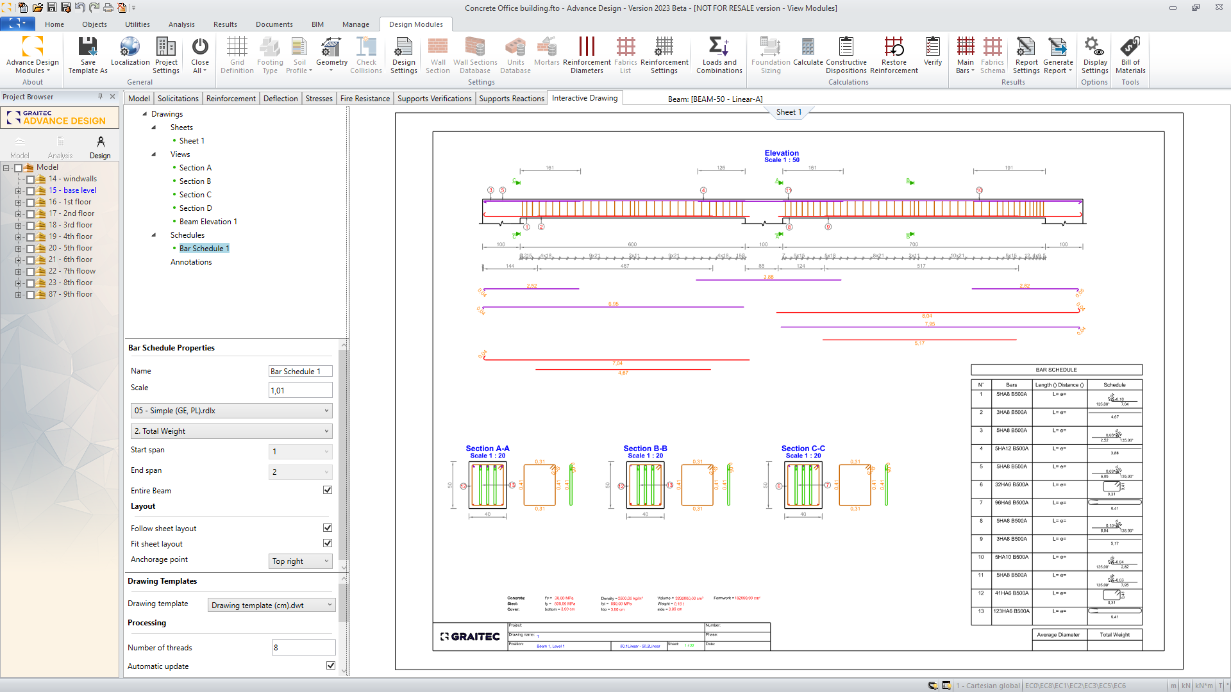Collapse the Views tree node

coord(154,154)
